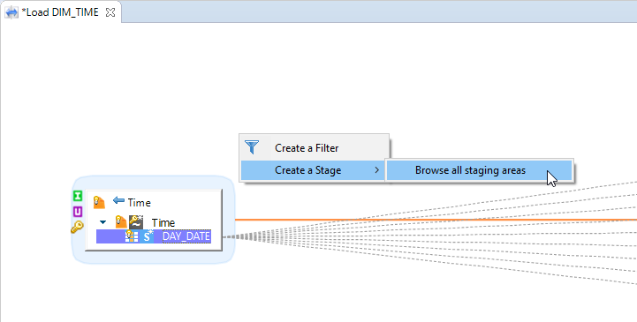This screenshot has width=637, height=322.
Task: Click the mapping icon on the tab
Action: pyautogui.click(x=11, y=12)
